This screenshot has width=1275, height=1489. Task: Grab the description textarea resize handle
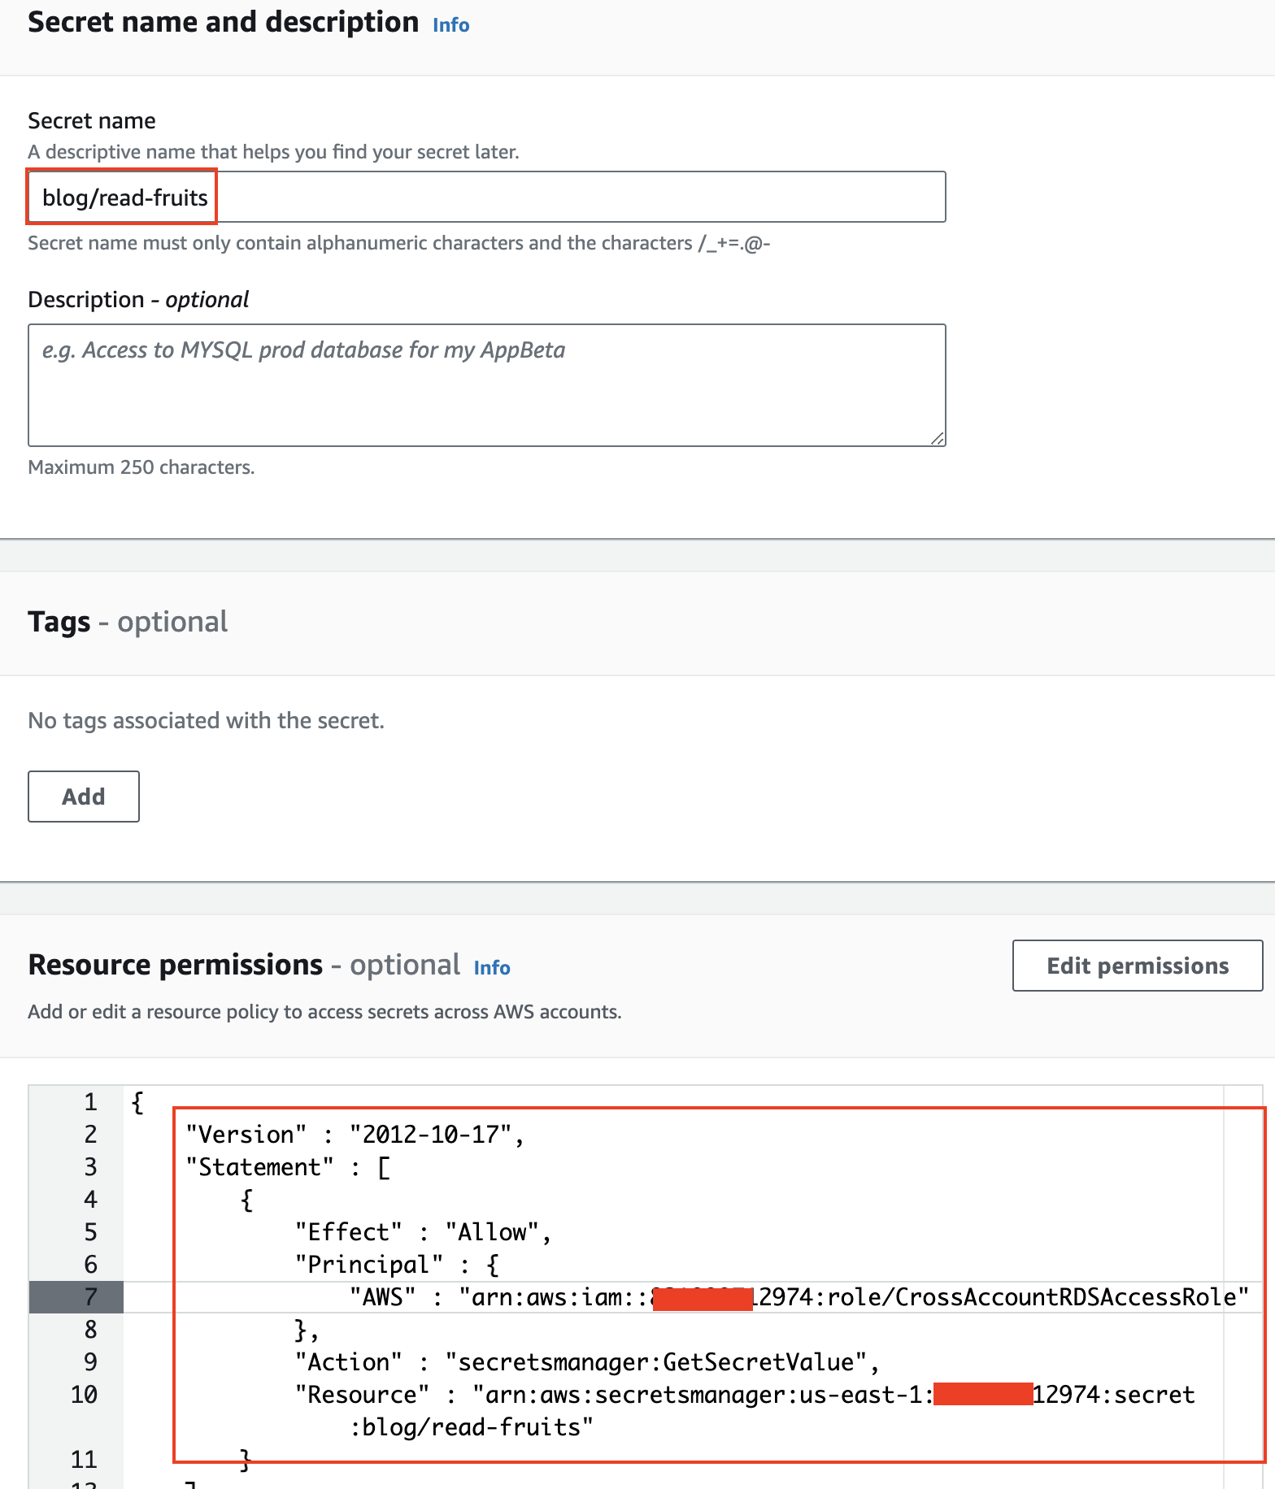(937, 438)
